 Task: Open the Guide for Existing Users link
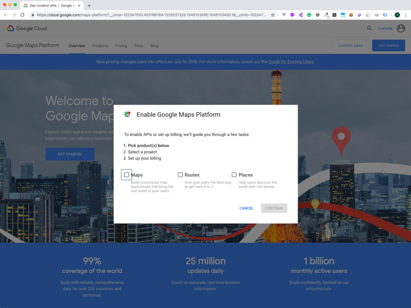pos(291,62)
